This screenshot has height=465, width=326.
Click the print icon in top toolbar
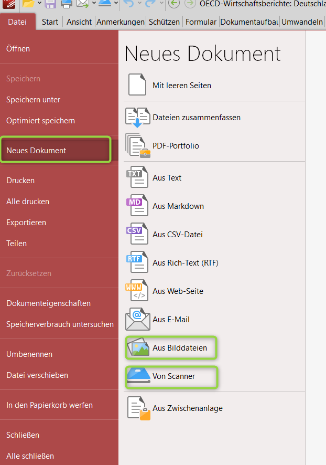coord(67,4)
